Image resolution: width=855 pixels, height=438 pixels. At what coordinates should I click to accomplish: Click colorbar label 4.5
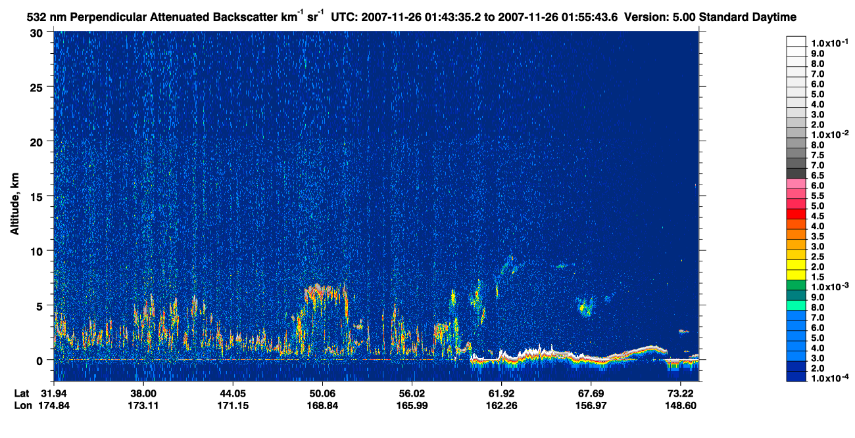[818, 216]
